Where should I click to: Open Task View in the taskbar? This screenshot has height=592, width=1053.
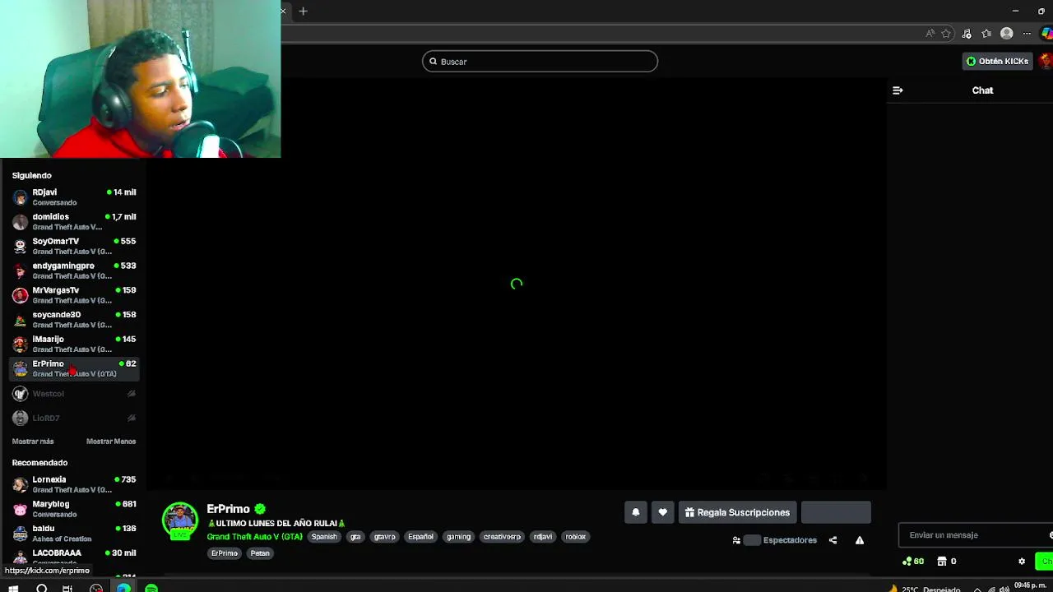click(67, 588)
